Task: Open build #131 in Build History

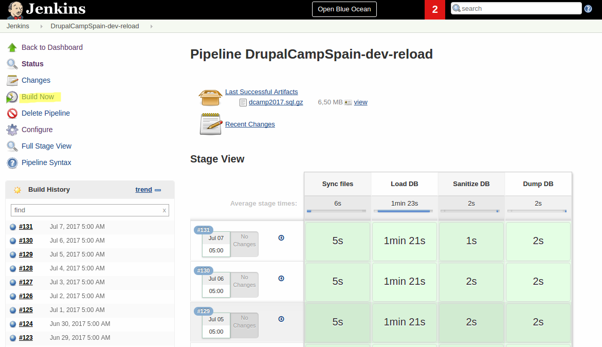Action: point(26,227)
